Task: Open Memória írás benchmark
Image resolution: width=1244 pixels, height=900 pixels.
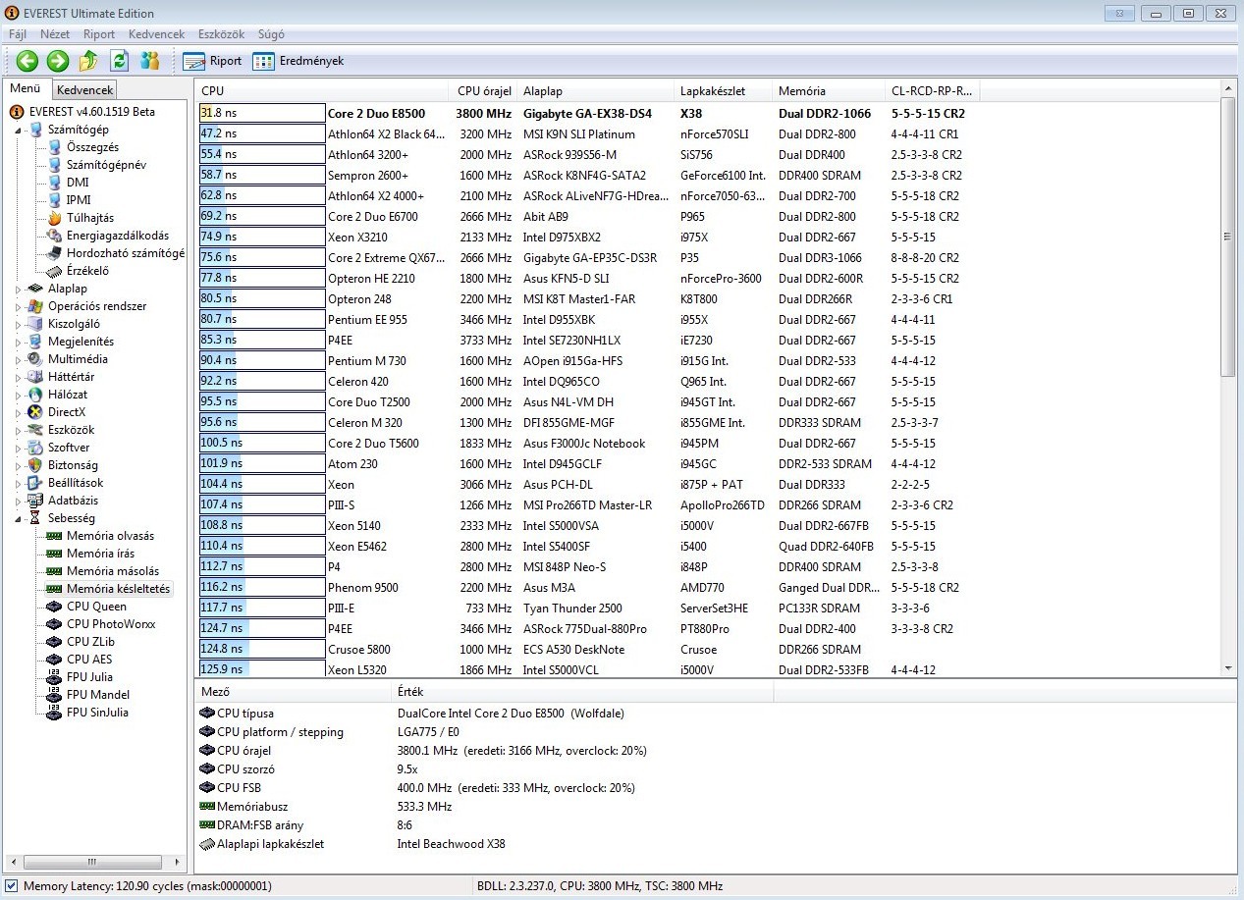Action: tap(101, 554)
